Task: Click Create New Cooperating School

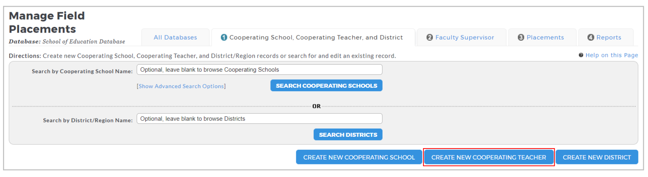Action: [x=359, y=157]
